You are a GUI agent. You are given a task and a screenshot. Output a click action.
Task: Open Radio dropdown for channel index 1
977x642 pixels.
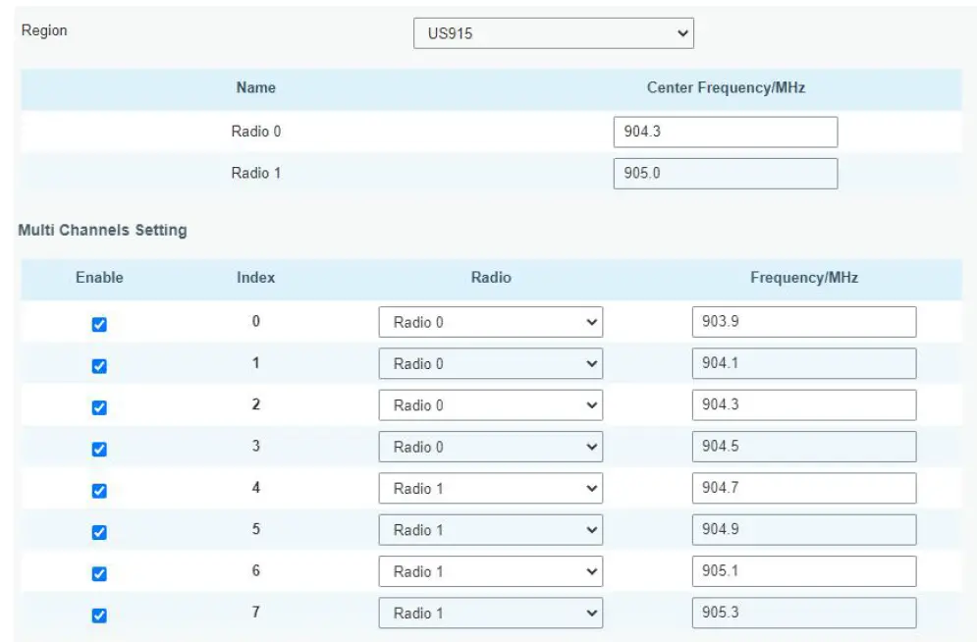[490, 363]
